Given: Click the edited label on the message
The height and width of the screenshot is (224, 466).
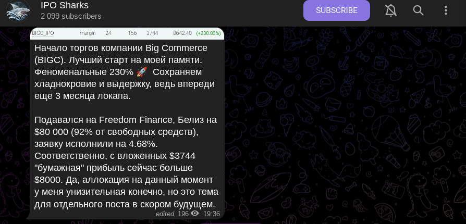Looking at the screenshot, I should (165, 214).
